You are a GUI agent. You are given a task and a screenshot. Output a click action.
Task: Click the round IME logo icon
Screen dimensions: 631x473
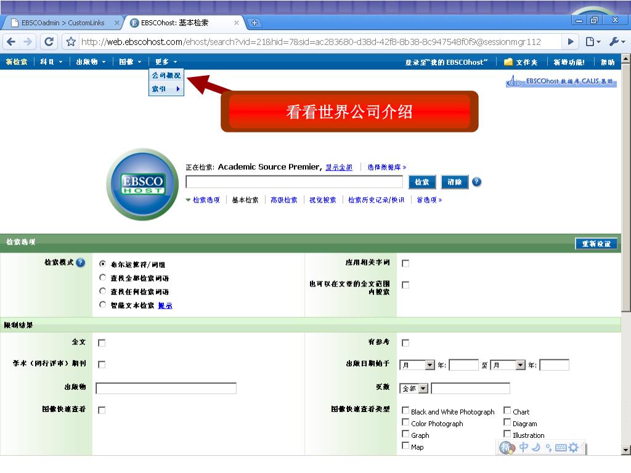[507, 447]
